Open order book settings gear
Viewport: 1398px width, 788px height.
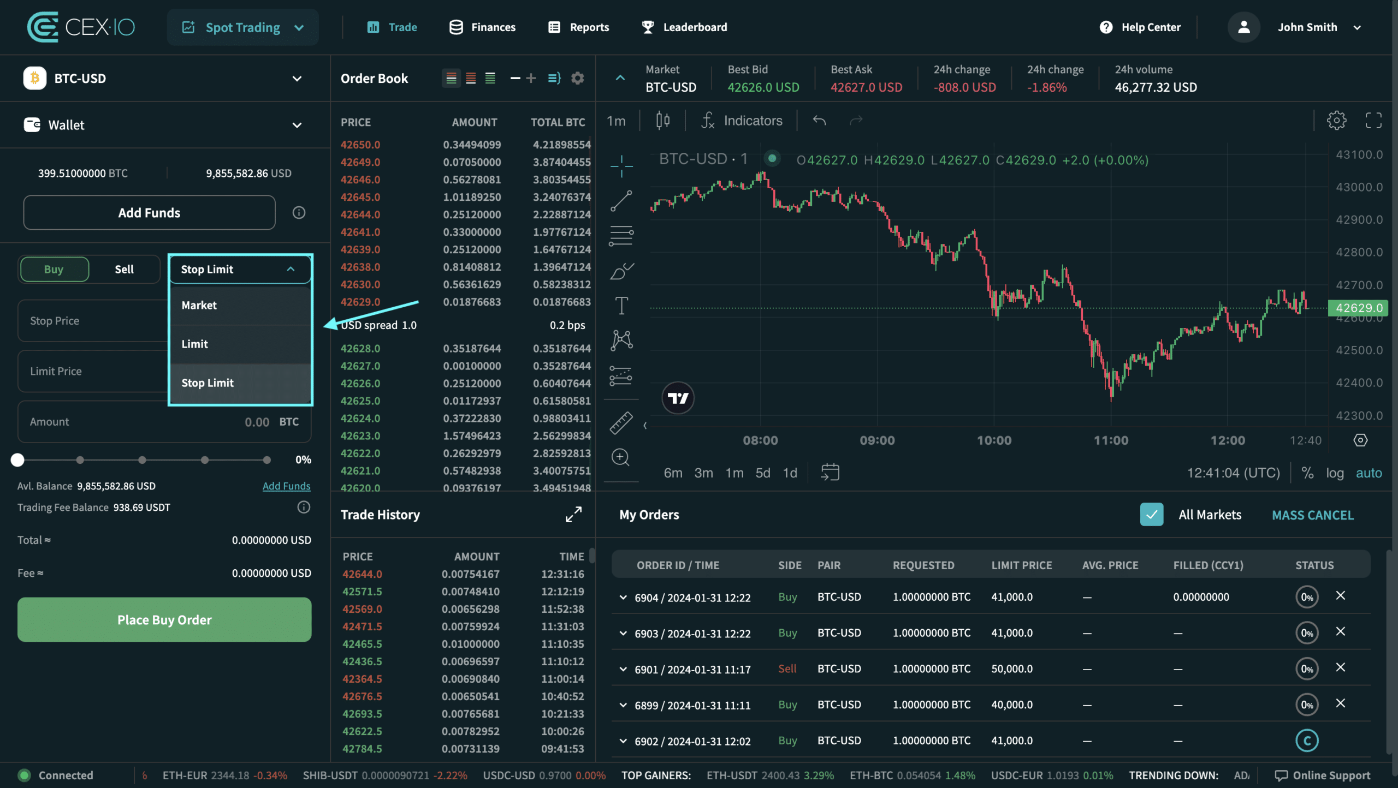[577, 79]
